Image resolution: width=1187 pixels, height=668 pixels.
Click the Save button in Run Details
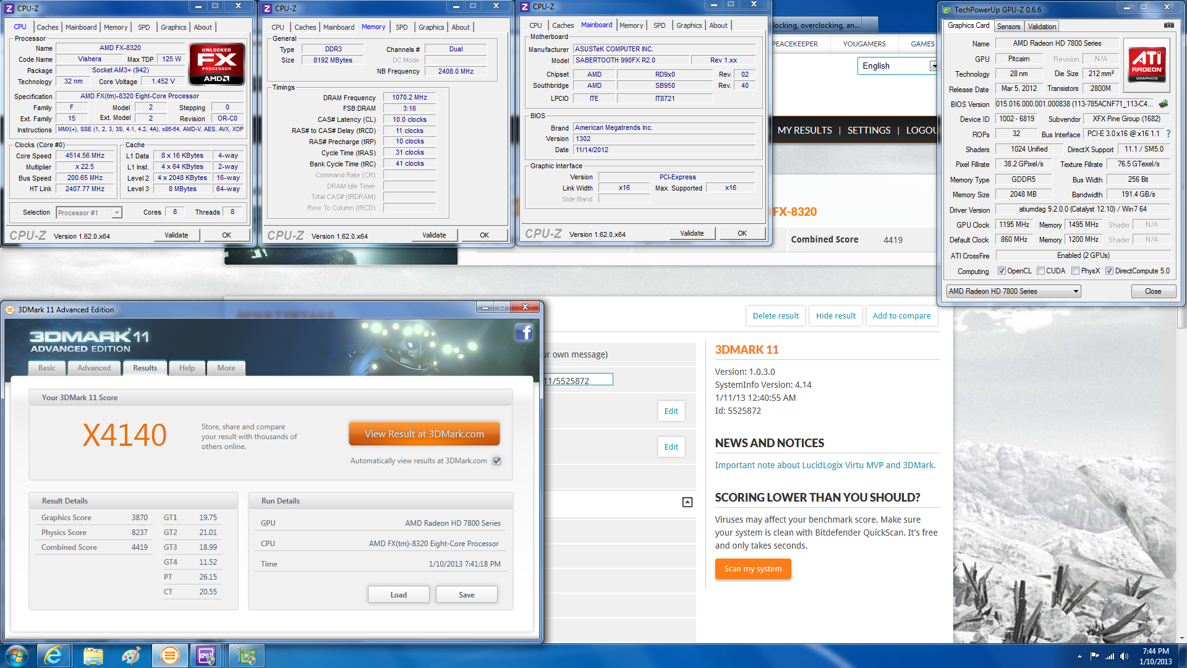[467, 595]
